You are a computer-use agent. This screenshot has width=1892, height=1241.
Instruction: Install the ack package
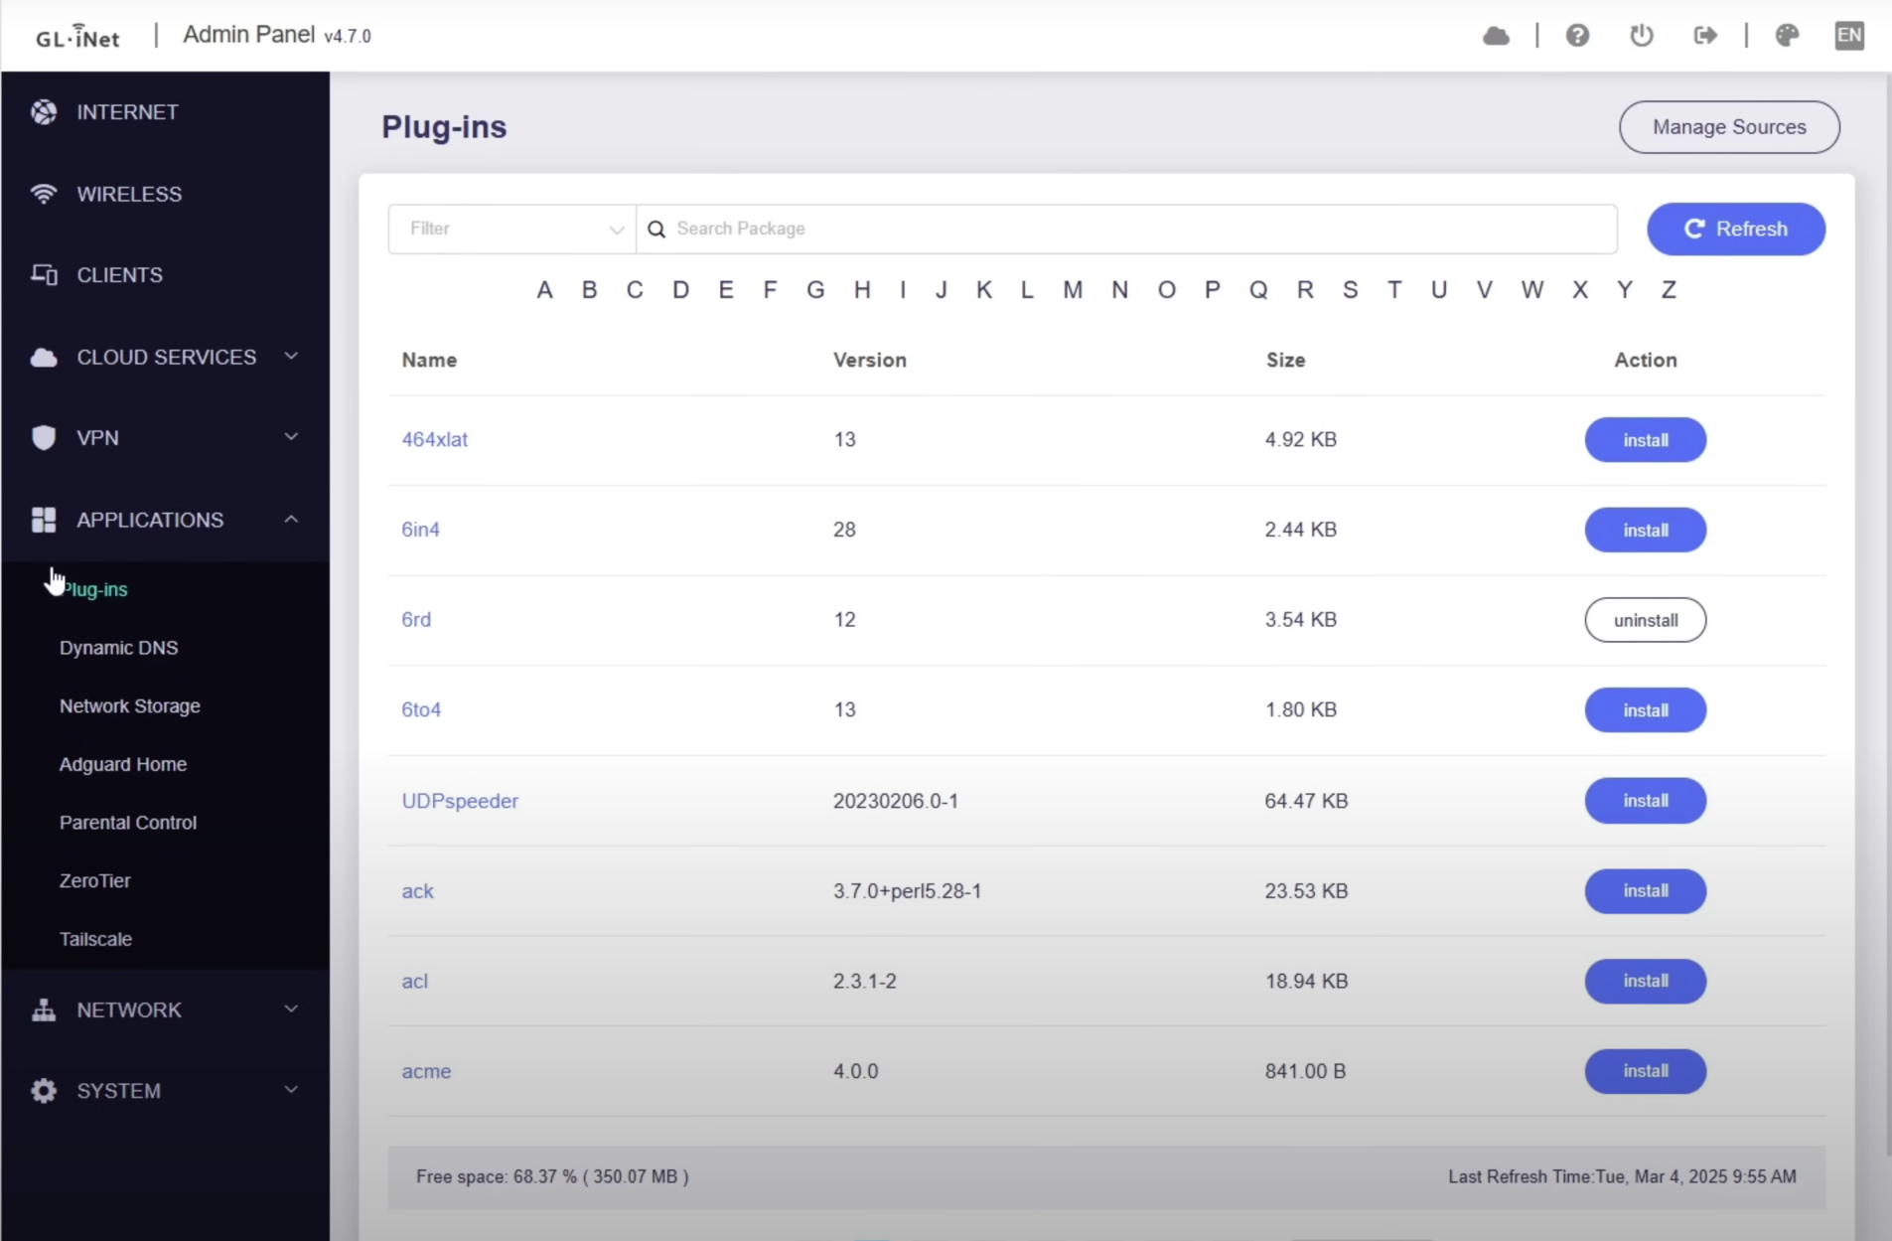(1646, 891)
